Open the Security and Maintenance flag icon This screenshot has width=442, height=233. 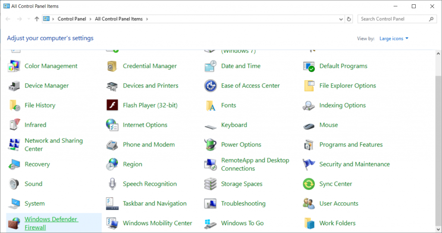(x=309, y=164)
